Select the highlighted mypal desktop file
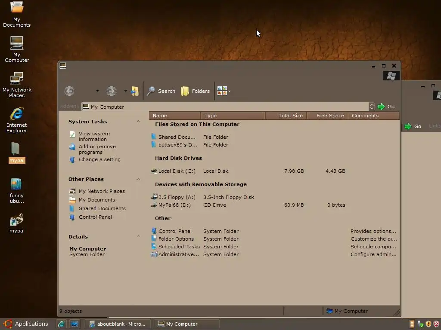This screenshot has height=330, width=441. click(17, 153)
